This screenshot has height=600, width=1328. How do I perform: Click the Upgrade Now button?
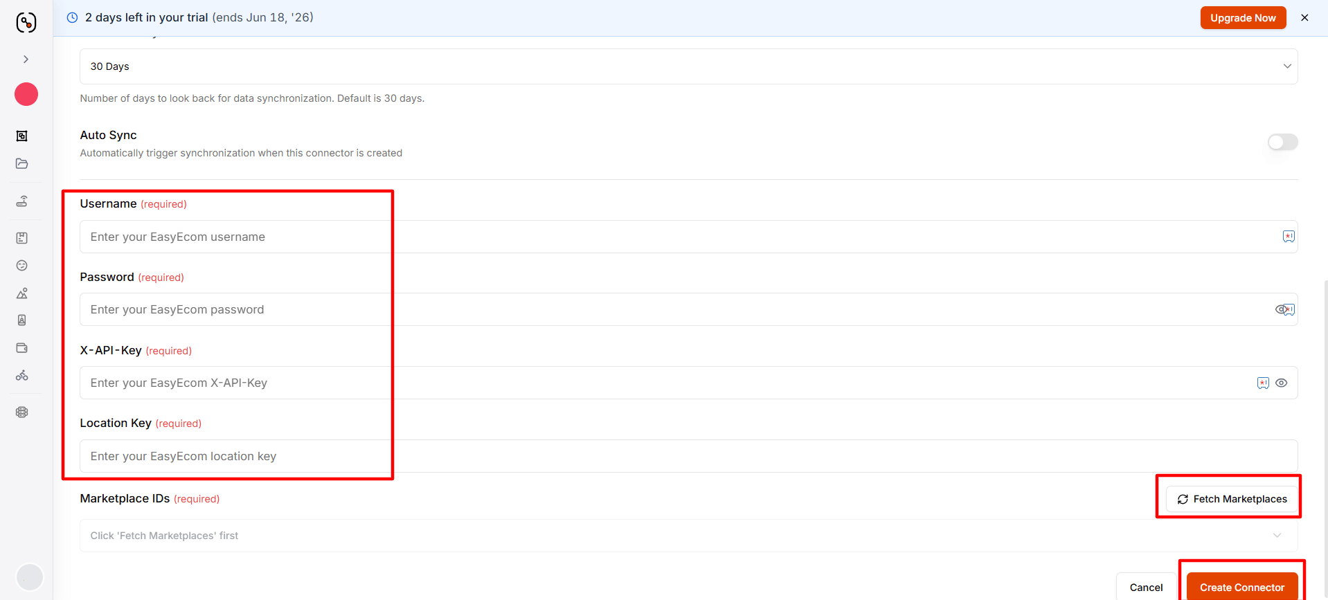pos(1243,18)
